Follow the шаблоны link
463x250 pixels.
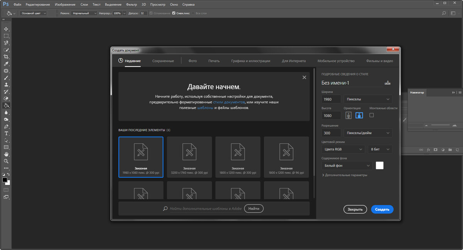205,108
